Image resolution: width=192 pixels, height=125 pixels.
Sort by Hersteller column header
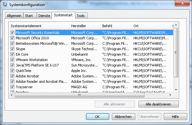coord(85,26)
